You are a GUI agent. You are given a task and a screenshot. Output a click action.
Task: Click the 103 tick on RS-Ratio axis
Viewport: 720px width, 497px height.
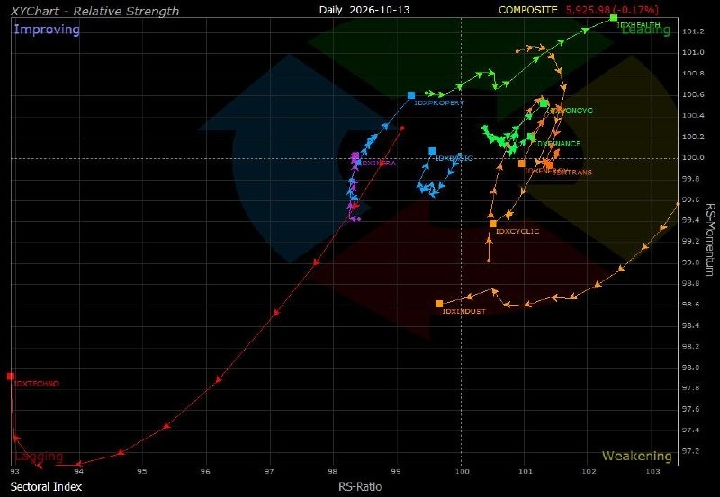[x=652, y=471]
